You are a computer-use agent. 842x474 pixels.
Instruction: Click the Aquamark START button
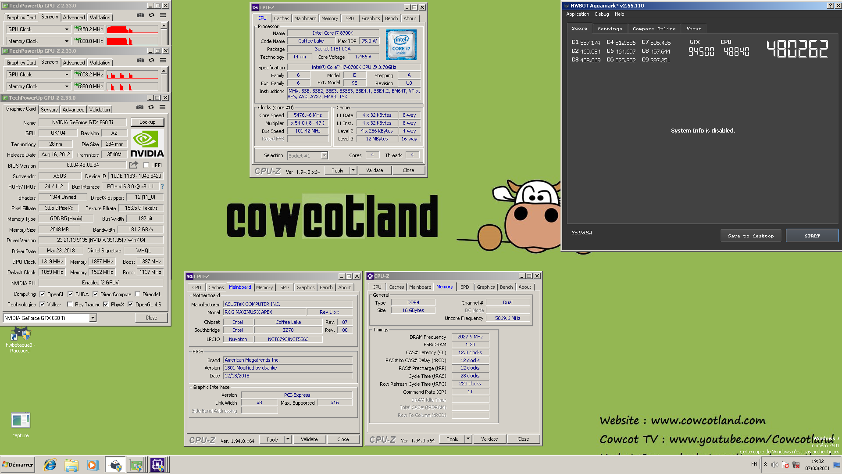point(812,236)
